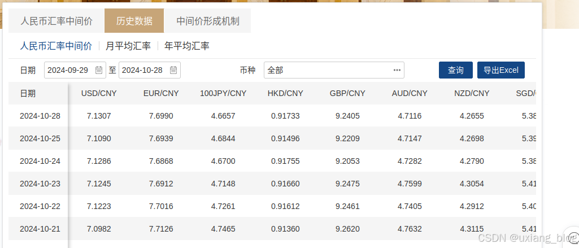Click USD/CNY value 7.1223

click(x=99, y=206)
